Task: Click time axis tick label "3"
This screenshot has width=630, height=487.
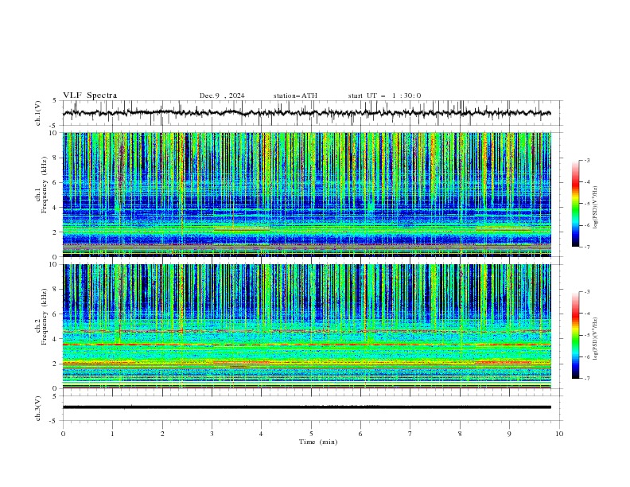Action: point(212,434)
